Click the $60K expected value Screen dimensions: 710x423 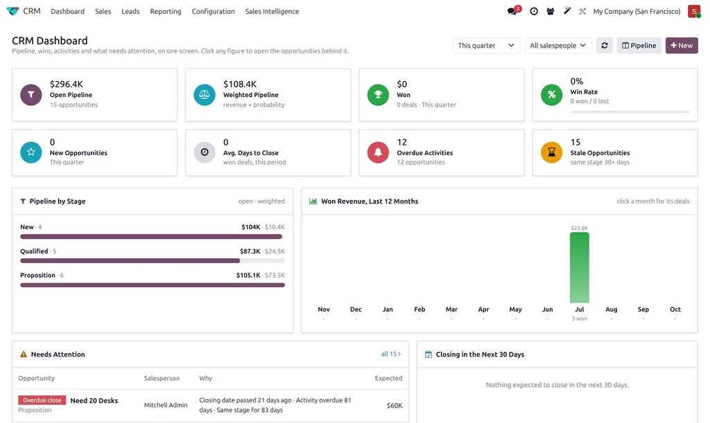[395, 406]
